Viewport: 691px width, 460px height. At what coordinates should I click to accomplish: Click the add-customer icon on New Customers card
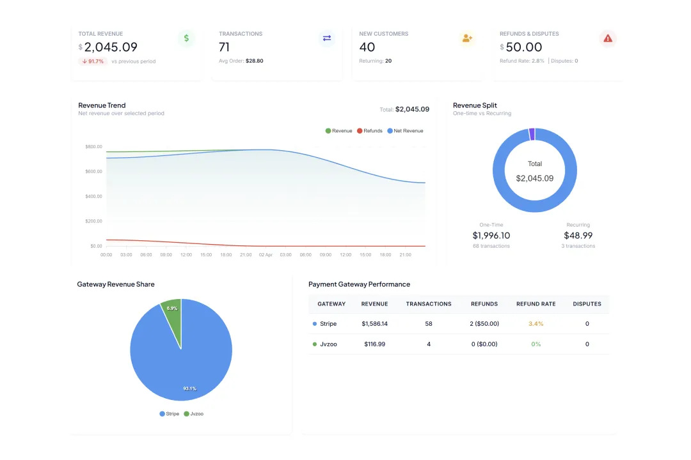pos(467,38)
